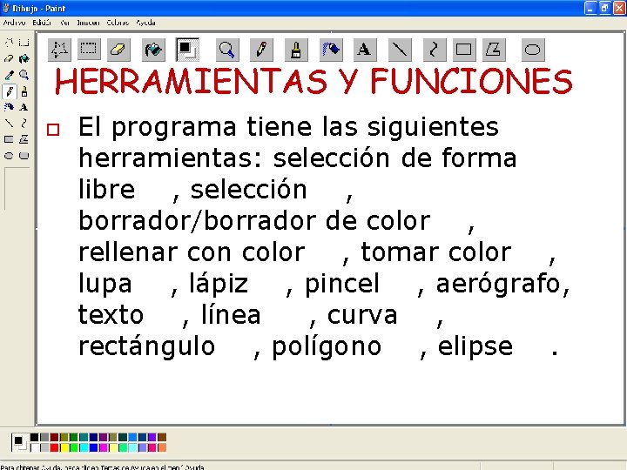This screenshot has height=470, width=627.
Task: Choose the Rounded Rectangle tool in the left toolbox
Action: (x=24, y=156)
